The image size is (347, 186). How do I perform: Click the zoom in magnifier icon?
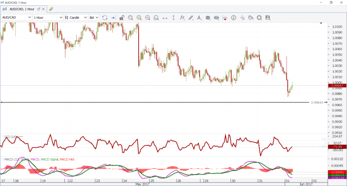click(x=139, y=18)
